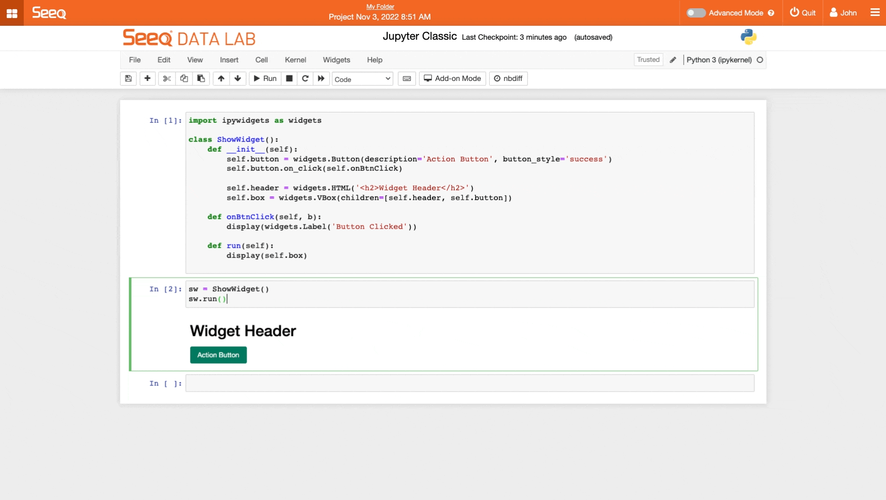
Task: Open the Kernel menu
Action: [295, 60]
